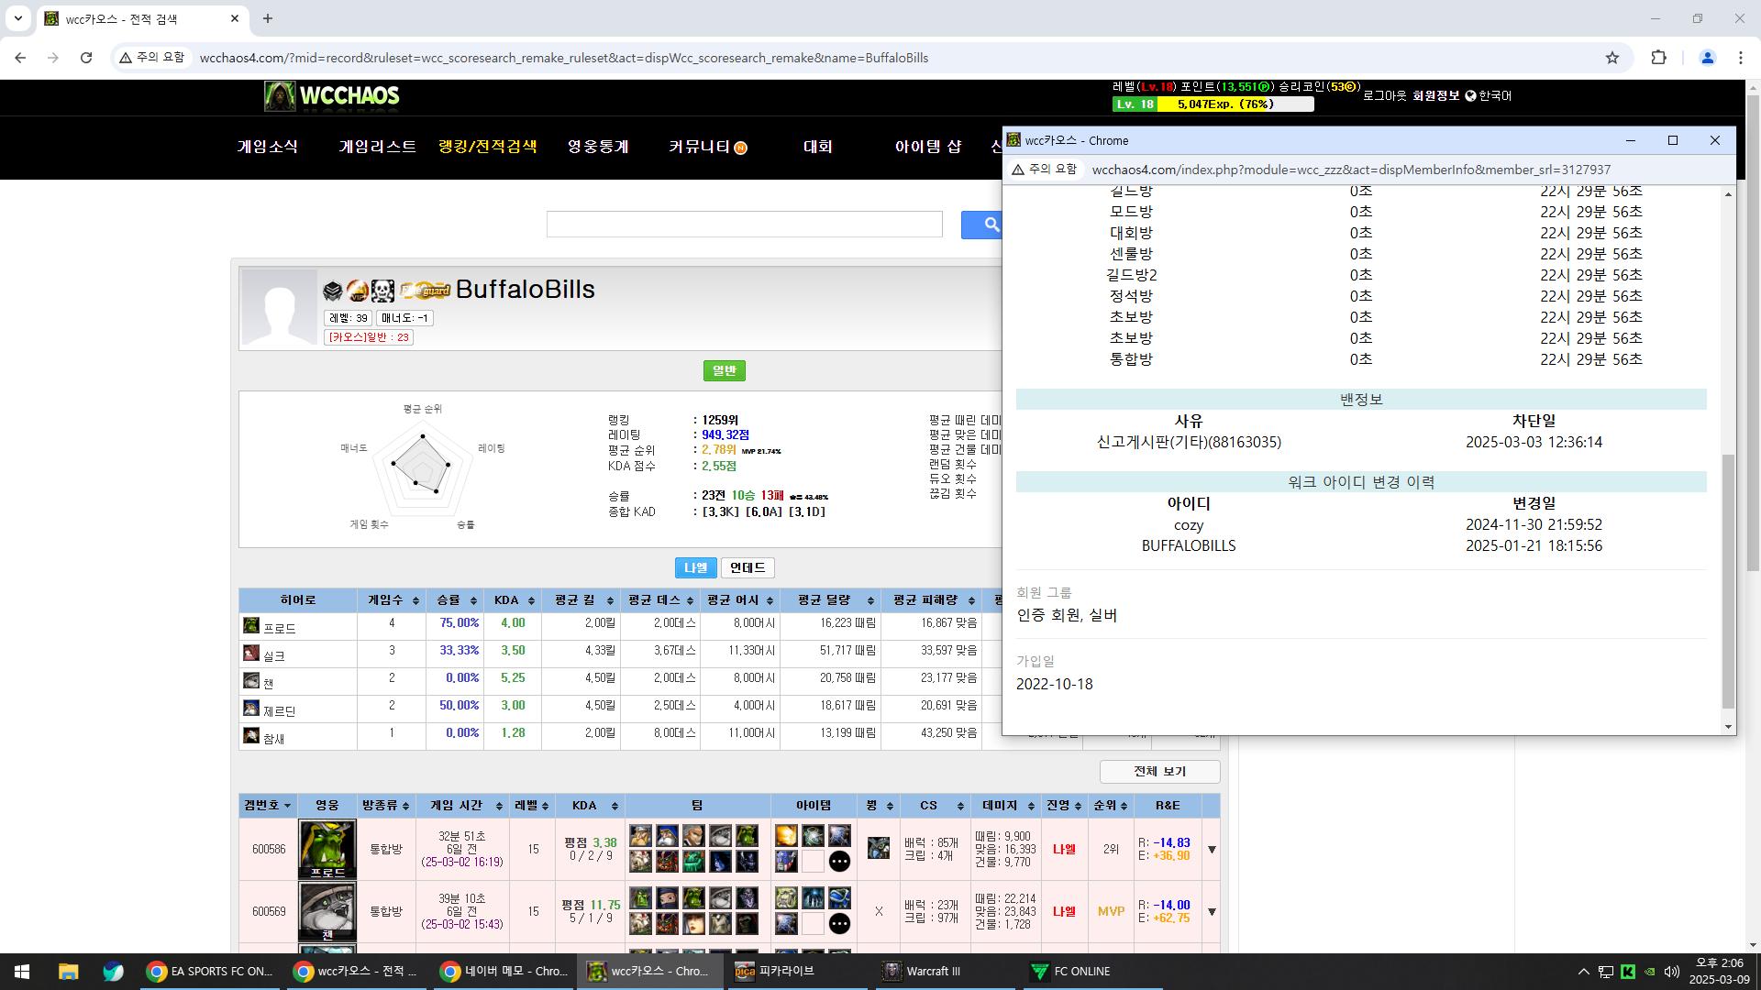Open 랭킹/전적검색 menu
This screenshot has height=990, width=1761.
click(x=487, y=147)
